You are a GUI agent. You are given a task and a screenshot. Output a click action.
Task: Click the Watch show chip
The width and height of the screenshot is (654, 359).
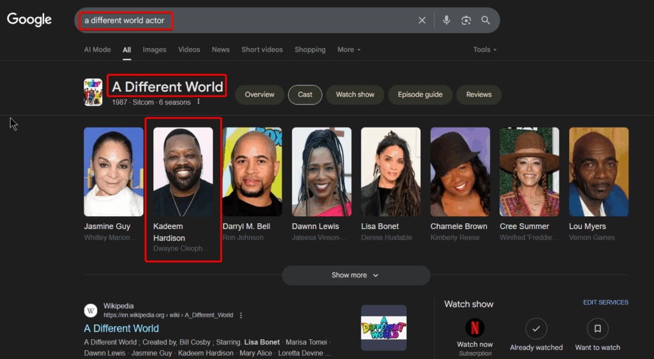coord(355,94)
